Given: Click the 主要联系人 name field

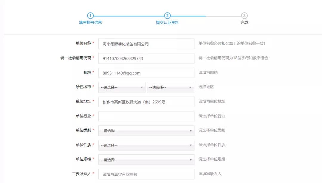Looking at the screenshot, I should (146, 174).
